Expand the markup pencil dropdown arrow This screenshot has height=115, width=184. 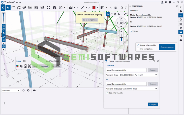[x=86, y=8]
